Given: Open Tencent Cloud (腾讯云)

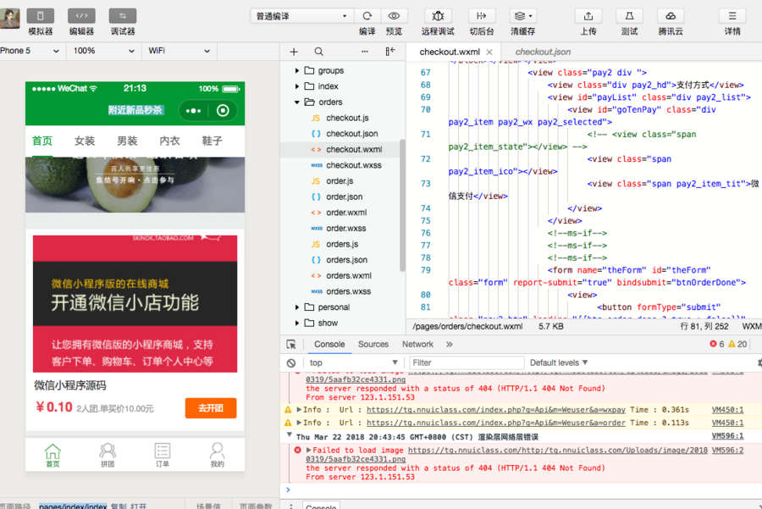Looking at the screenshot, I should [671, 16].
